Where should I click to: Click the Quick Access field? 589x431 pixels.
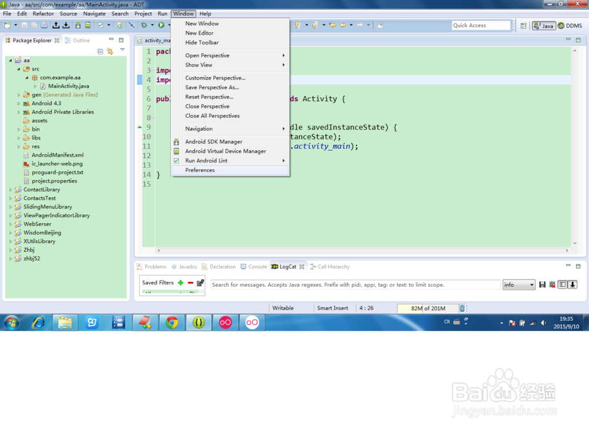(x=481, y=25)
